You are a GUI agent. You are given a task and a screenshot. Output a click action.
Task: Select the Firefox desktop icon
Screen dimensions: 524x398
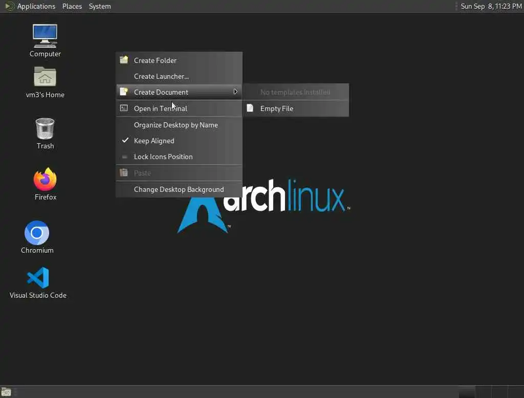(x=45, y=179)
